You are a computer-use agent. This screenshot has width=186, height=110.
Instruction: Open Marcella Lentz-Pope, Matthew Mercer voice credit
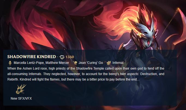coord(41,63)
